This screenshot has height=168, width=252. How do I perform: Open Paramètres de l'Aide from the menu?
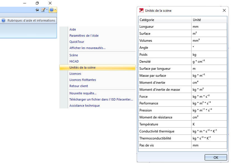point(84,36)
